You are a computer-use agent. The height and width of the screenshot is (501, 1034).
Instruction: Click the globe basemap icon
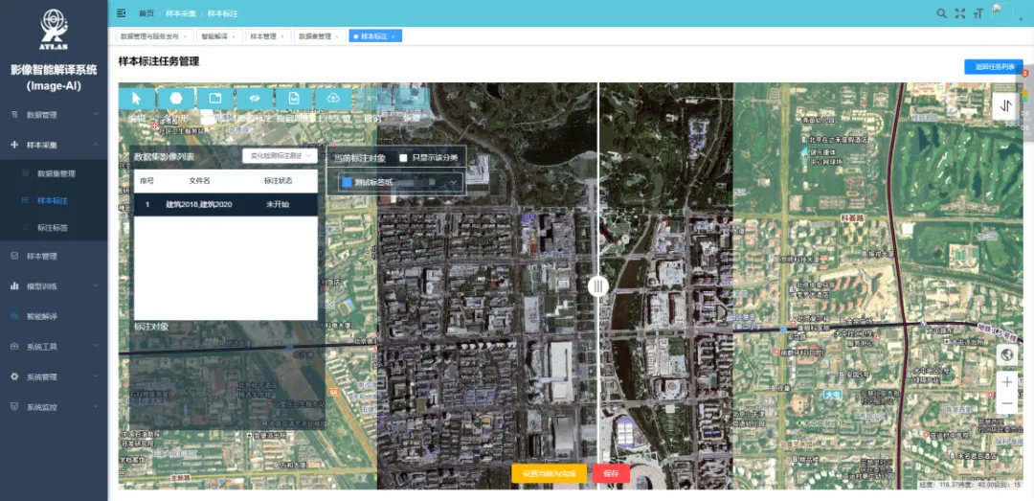pos(1006,355)
